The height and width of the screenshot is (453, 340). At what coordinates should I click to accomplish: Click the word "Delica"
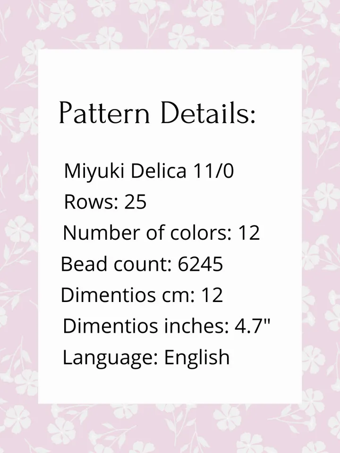[159, 171]
